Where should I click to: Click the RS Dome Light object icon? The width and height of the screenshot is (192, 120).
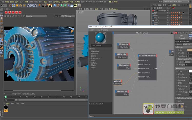click(153, 10)
